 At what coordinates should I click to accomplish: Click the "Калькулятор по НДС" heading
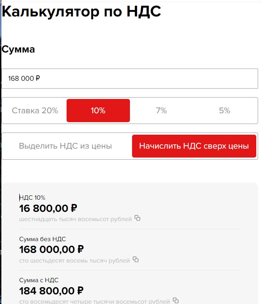click(x=82, y=12)
